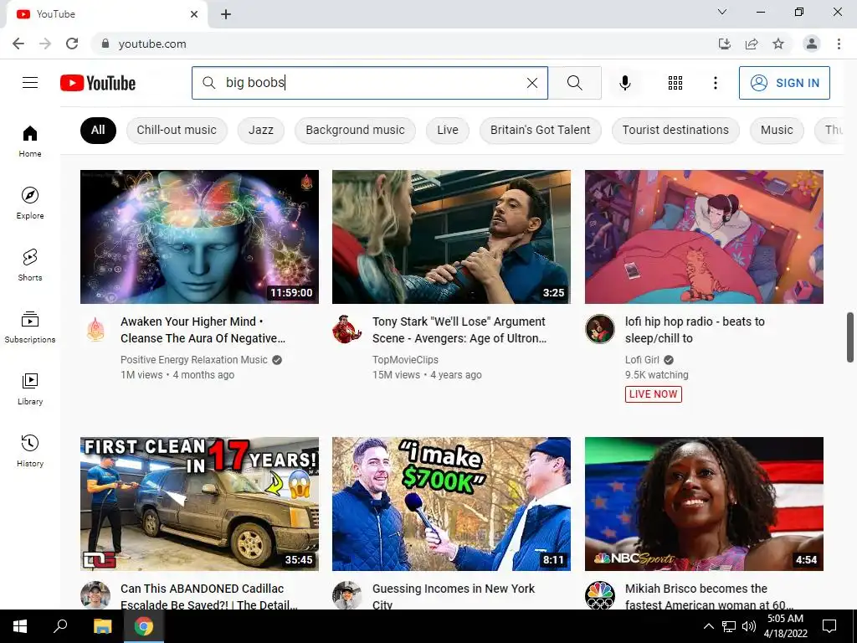
Task: Click Mikiah Brisco video title
Action: (x=709, y=596)
